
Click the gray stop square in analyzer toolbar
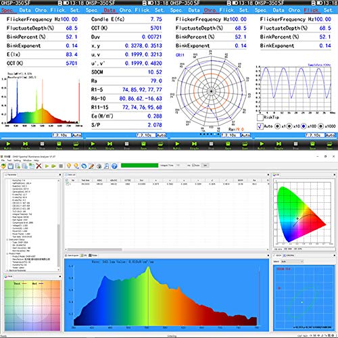61,166
